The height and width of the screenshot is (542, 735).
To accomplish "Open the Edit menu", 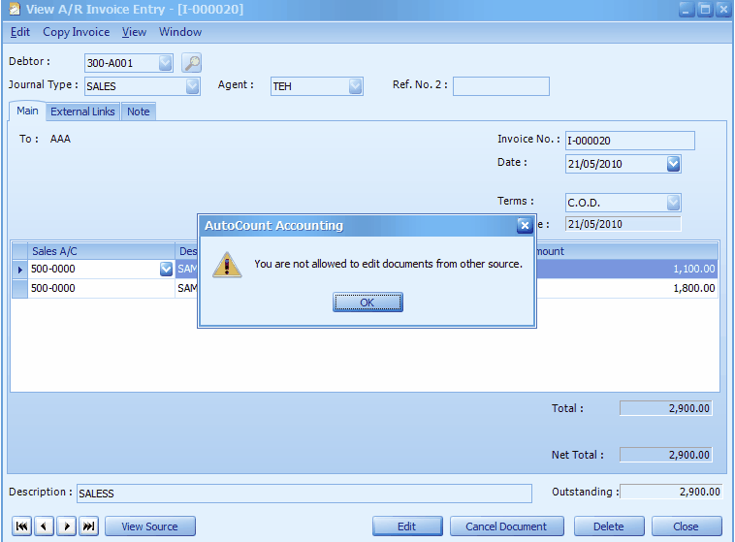I will (20, 32).
